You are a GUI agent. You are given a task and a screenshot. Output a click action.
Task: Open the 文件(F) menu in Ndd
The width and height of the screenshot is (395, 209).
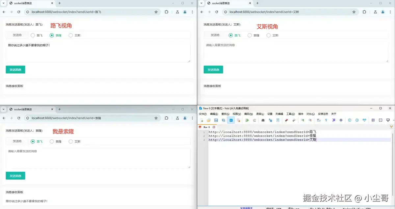pyautogui.click(x=203, y=114)
